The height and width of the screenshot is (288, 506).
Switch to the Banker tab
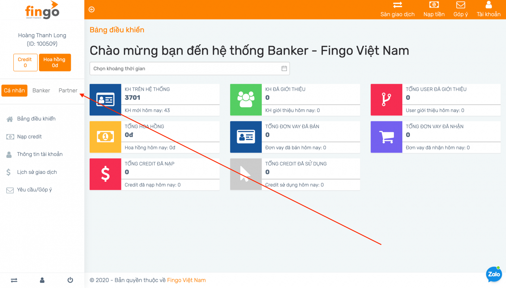click(x=41, y=90)
